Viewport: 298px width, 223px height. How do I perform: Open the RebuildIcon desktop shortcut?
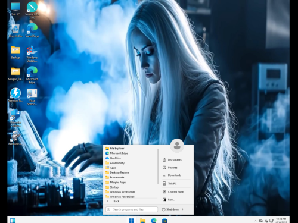(x=15, y=139)
